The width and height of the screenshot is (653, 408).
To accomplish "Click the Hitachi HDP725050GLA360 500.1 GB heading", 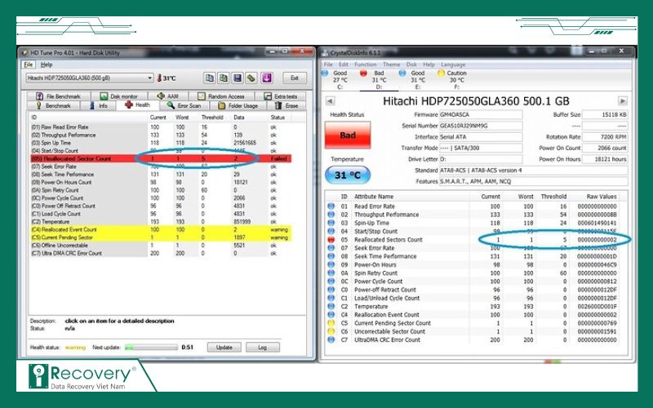I will (x=476, y=101).
